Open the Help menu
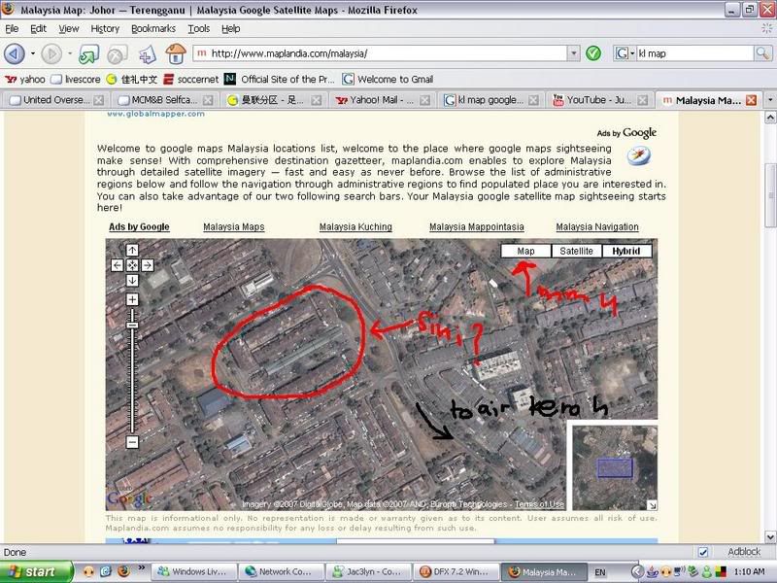The image size is (777, 583). (230, 29)
